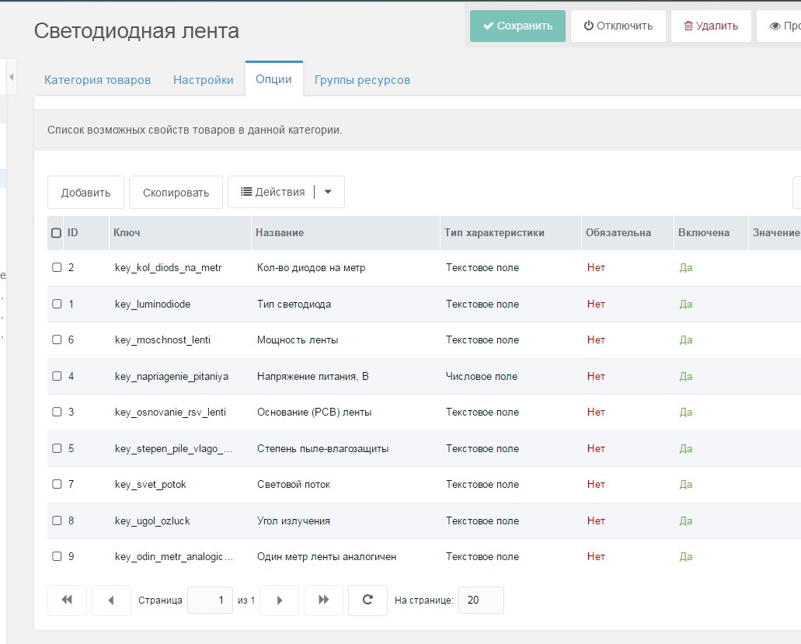
Task: Click the Отключить power button
Action: point(618,26)
